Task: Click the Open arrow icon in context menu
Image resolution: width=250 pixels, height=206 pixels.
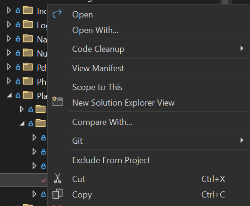Action: point(57,14)
